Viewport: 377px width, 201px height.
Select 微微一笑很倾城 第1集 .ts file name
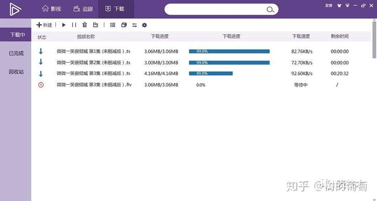(94, 51)
